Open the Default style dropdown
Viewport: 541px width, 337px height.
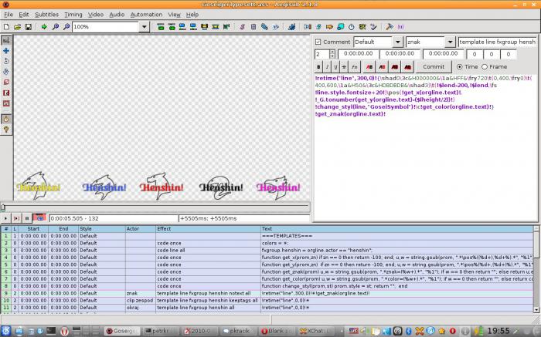pos(397,42)
